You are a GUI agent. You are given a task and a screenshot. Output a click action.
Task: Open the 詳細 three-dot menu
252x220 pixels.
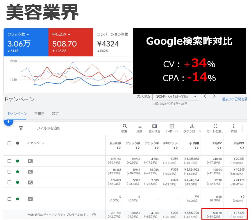[234, 126]
